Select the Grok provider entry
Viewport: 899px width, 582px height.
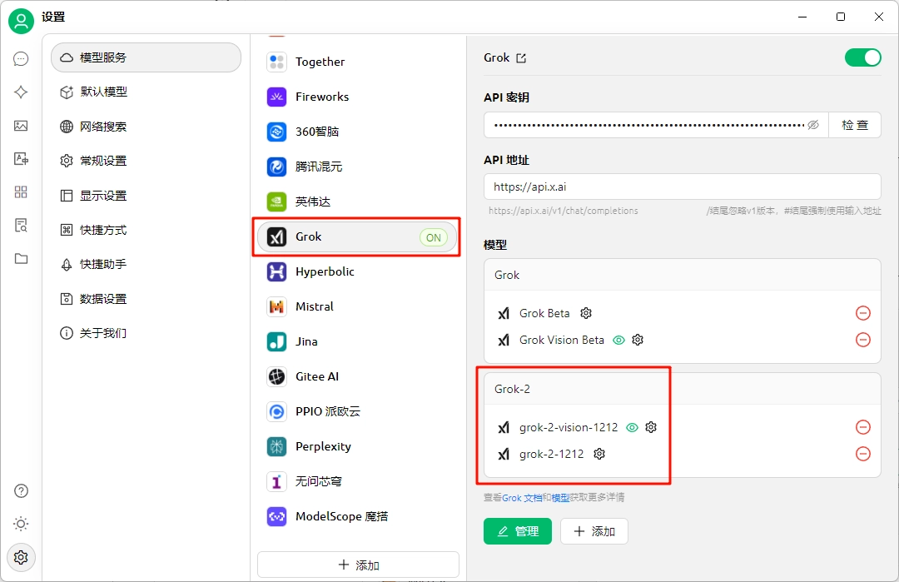click(x=358, y=236)
